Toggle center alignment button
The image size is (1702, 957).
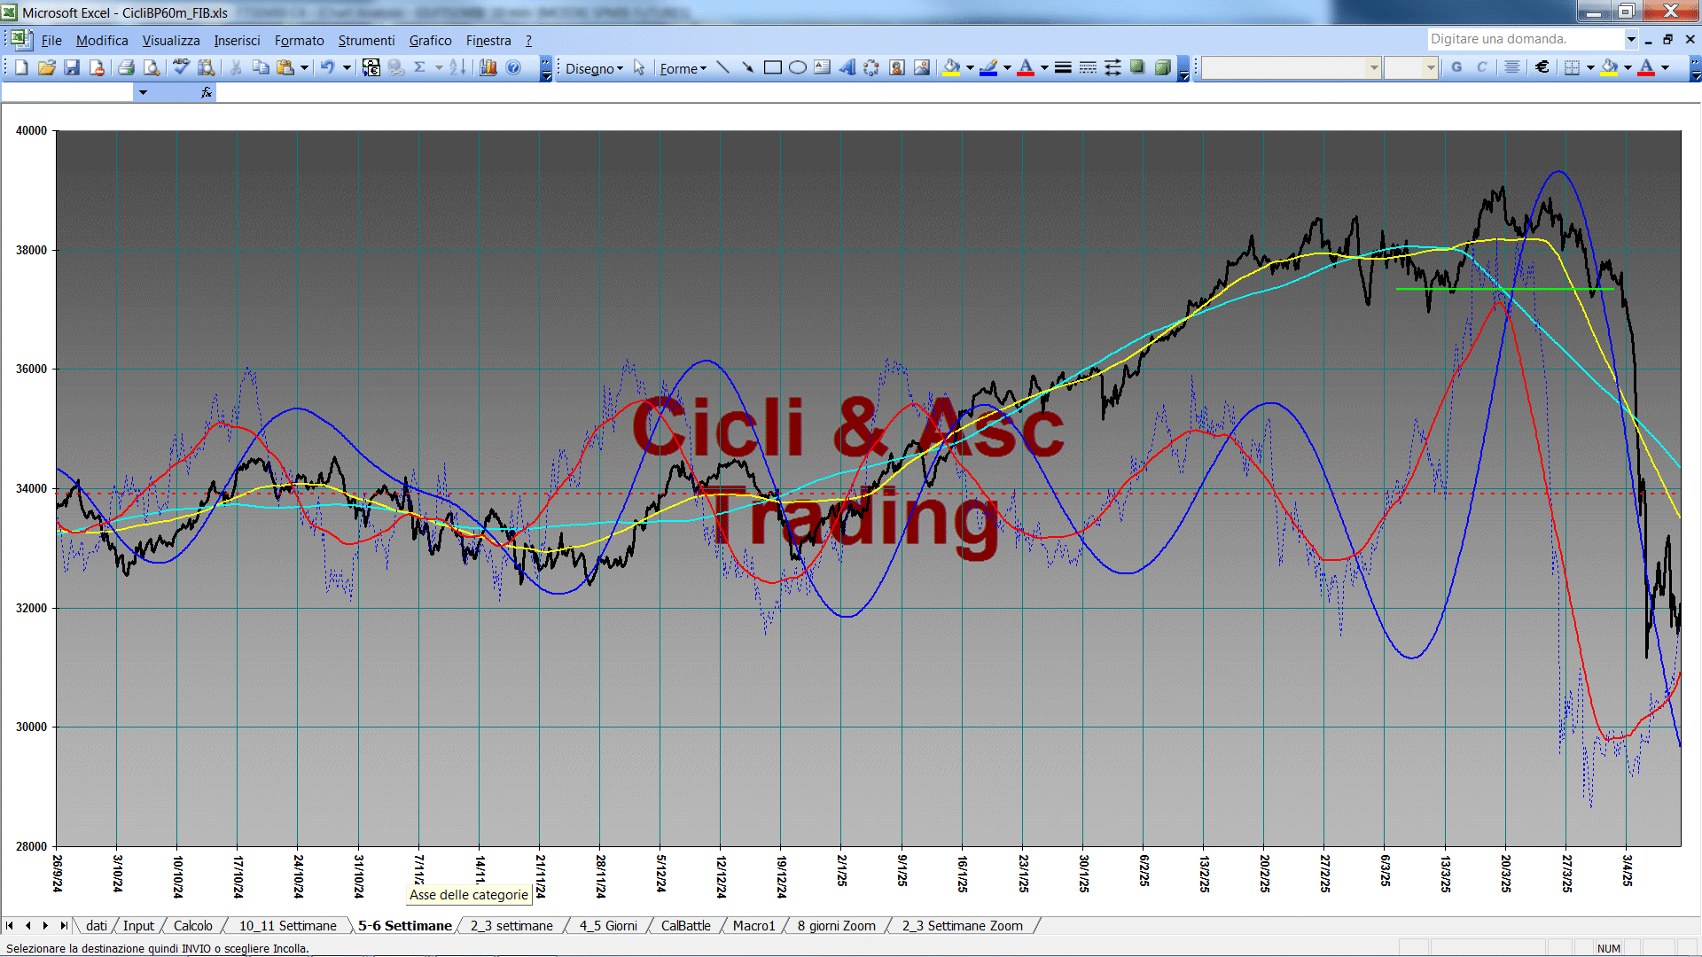pyautogui.click(x=1512, y=67)
